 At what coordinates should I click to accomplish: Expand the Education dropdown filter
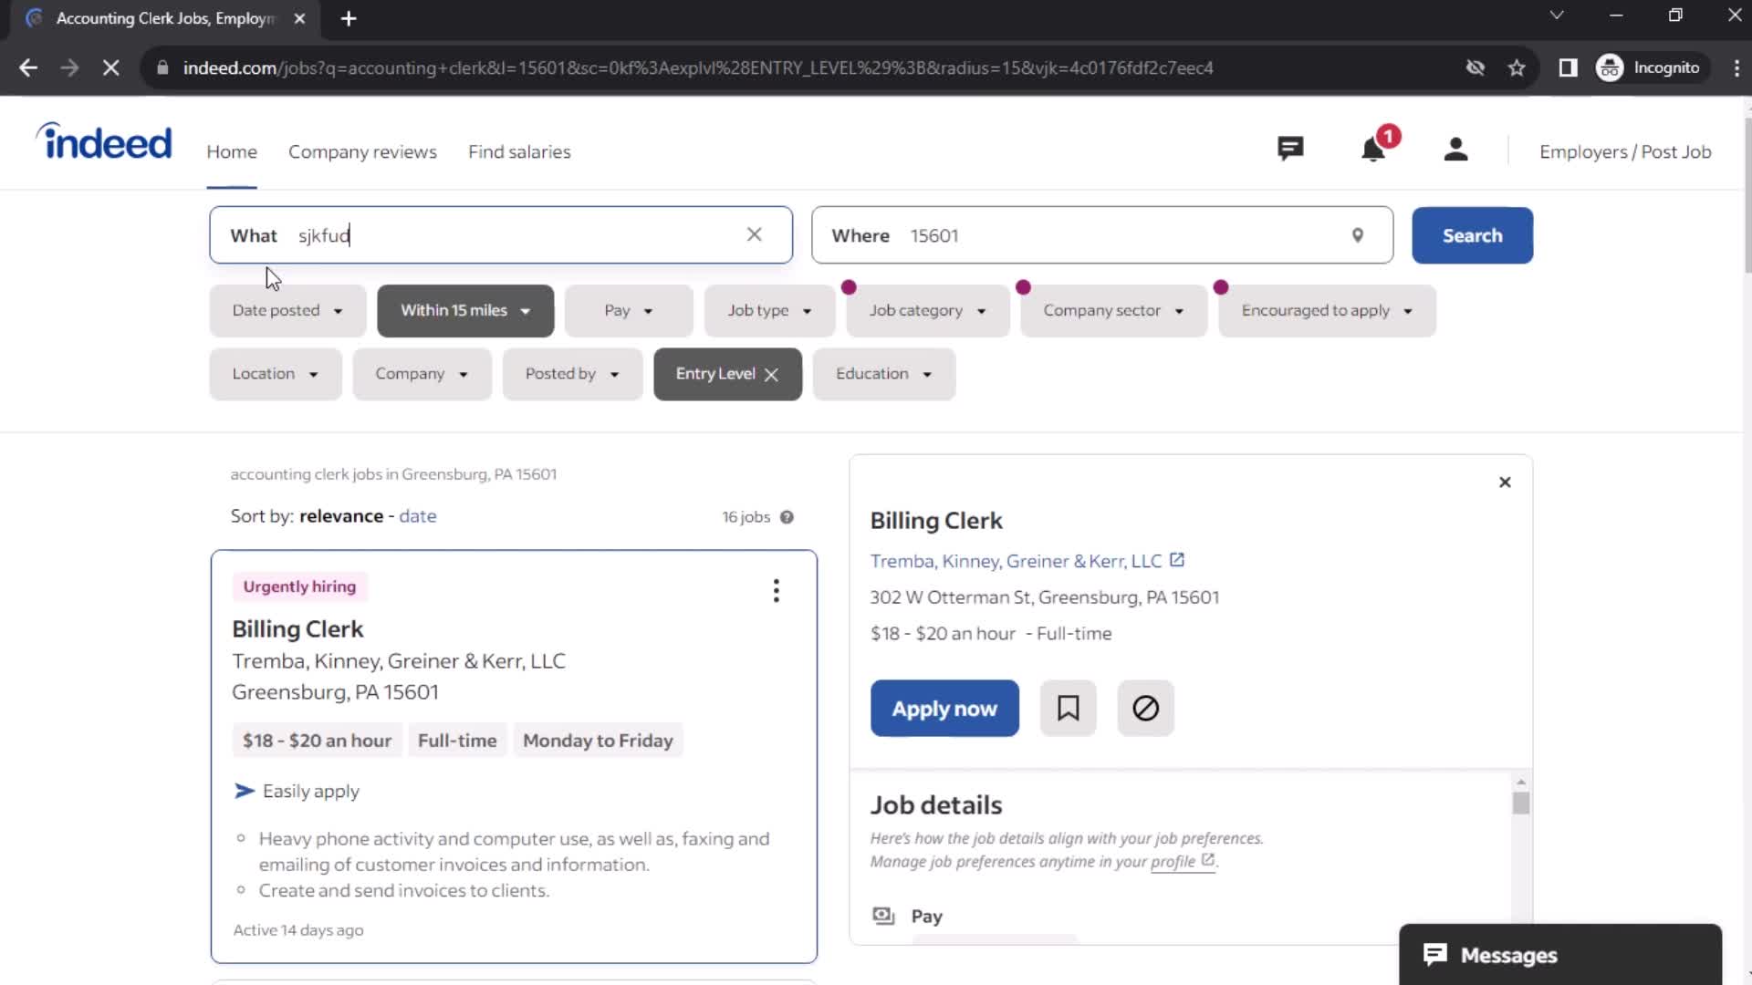(x=883, y=373)
